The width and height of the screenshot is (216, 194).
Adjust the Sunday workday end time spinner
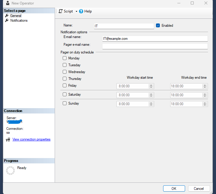pos(205,104)
